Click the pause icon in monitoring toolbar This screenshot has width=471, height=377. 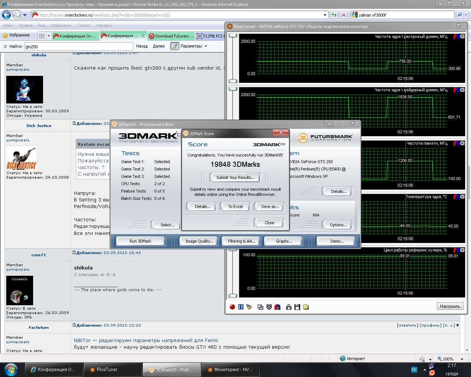[x=241, y=307]
